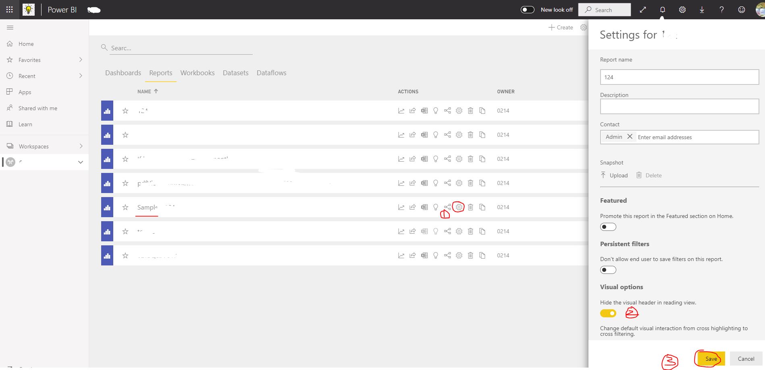Toggle the New look switch
The height and width of the screenshot is (370, 765).
(528, 10)
